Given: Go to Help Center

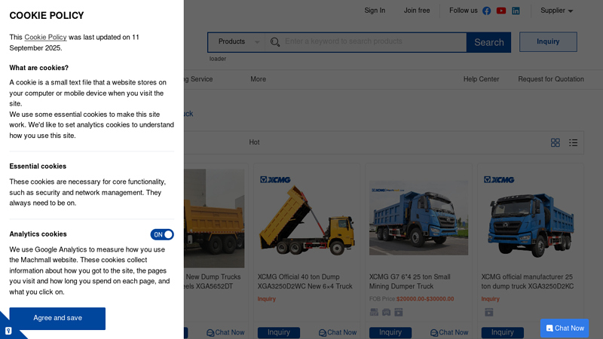Looking at the screenshot, I should [481, 79].
